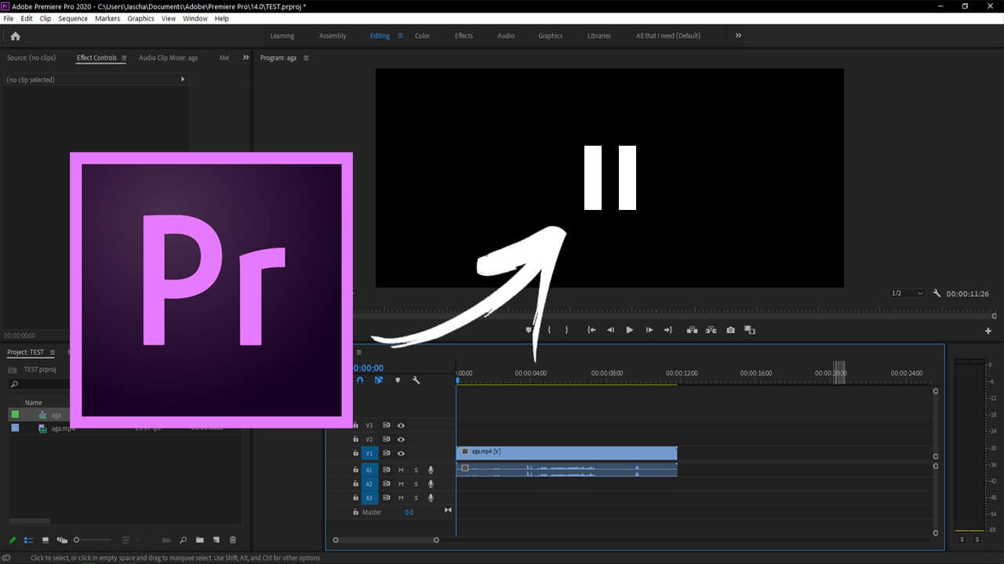Click timeline ruler at 00:00:08:00
Image resolution: width=1004 pixels, height=564 pixels.
[x=607, y=374]
